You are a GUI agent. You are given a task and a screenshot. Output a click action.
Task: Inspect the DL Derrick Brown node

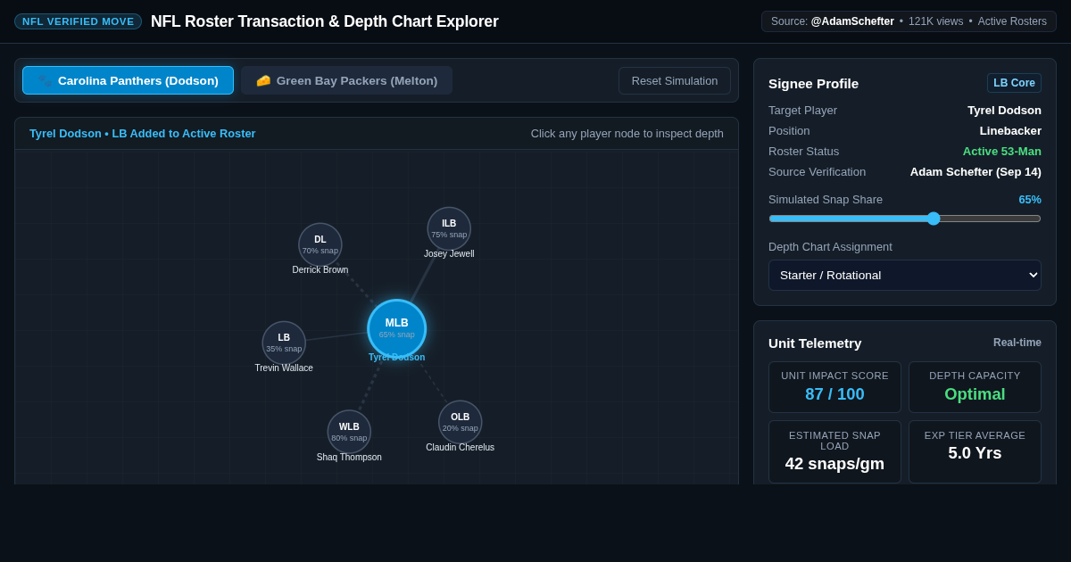coord(320,244)
